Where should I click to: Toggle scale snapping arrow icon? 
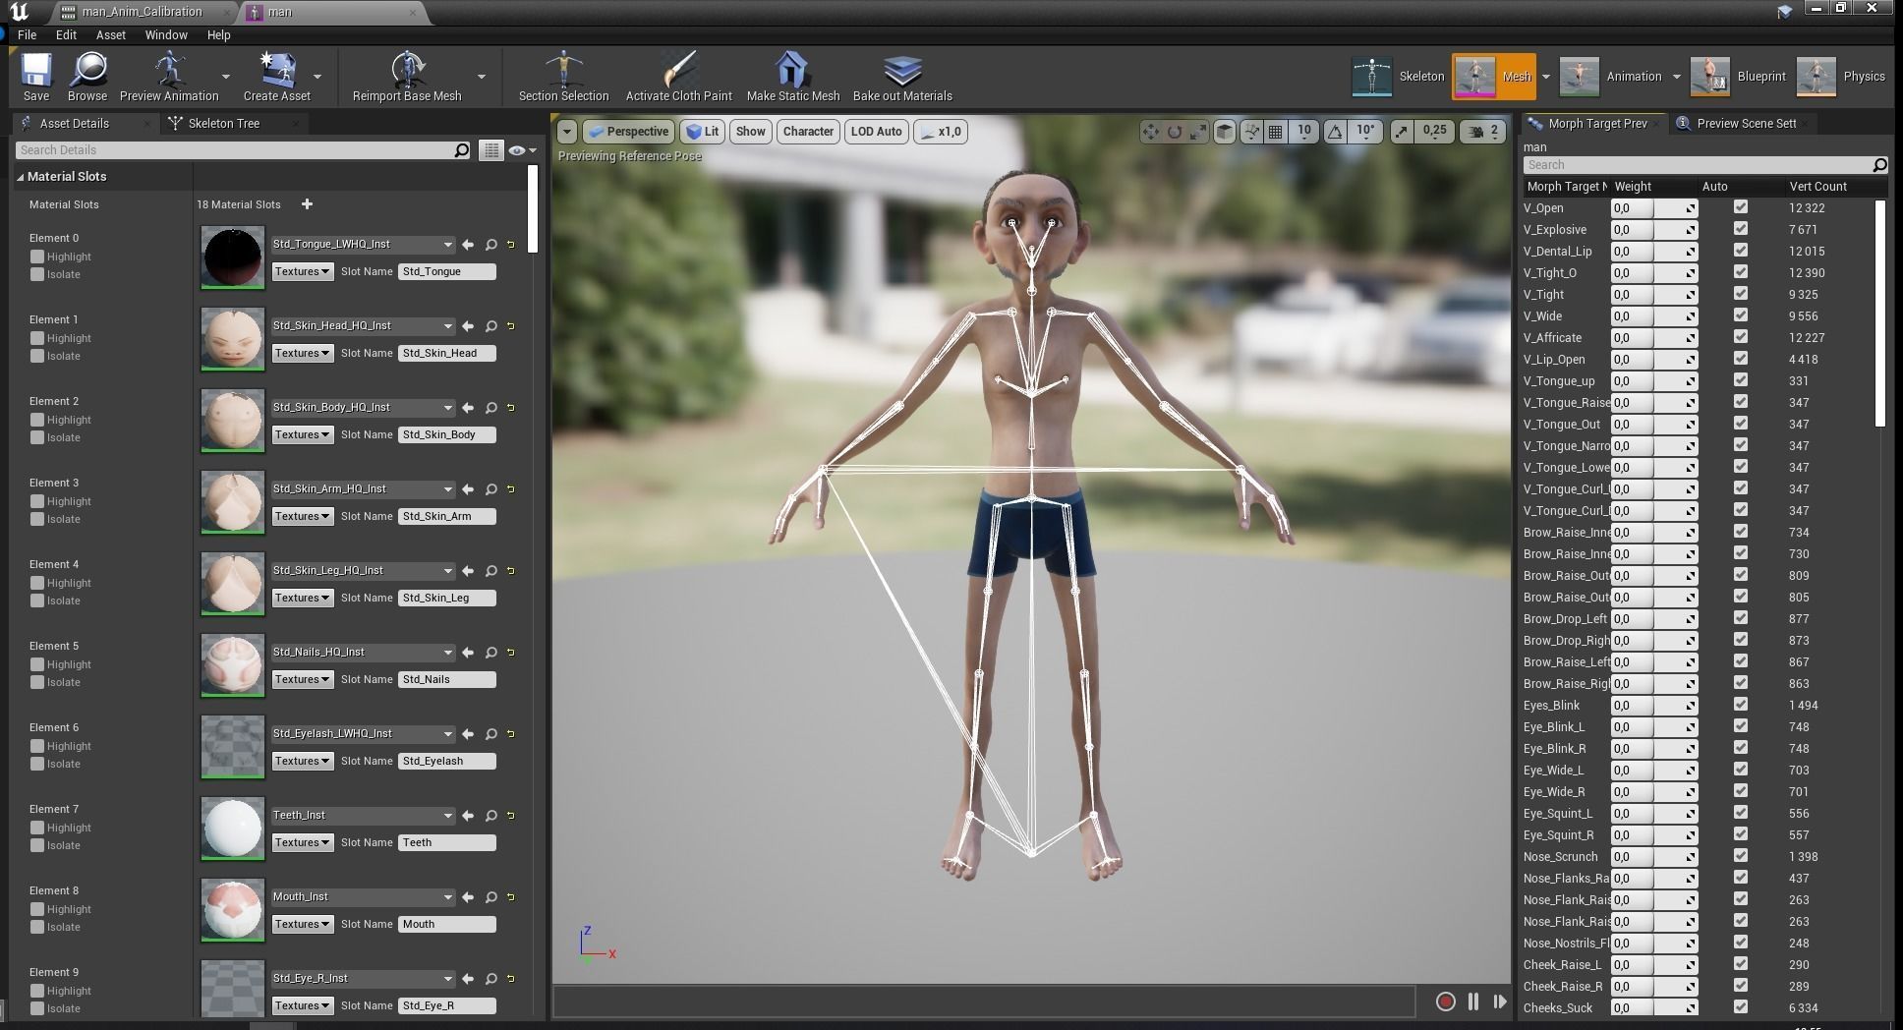point(1402,132)
